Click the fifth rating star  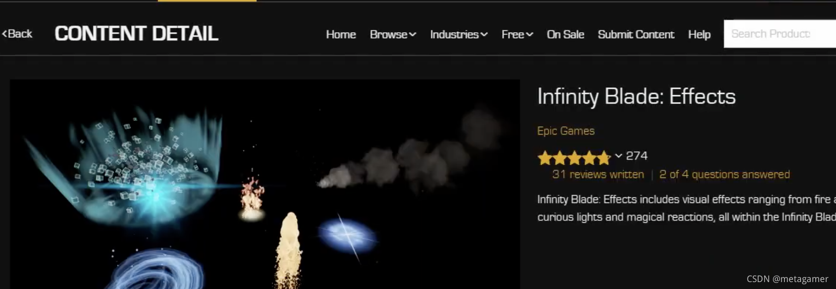coord(604,158)
